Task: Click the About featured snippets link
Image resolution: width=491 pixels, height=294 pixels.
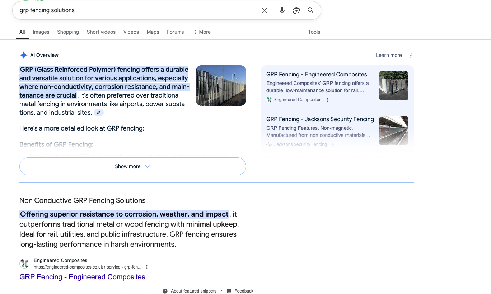Action: pos(193,291)
